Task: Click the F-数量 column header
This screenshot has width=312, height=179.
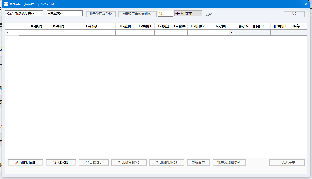Action: click(163, 26)
